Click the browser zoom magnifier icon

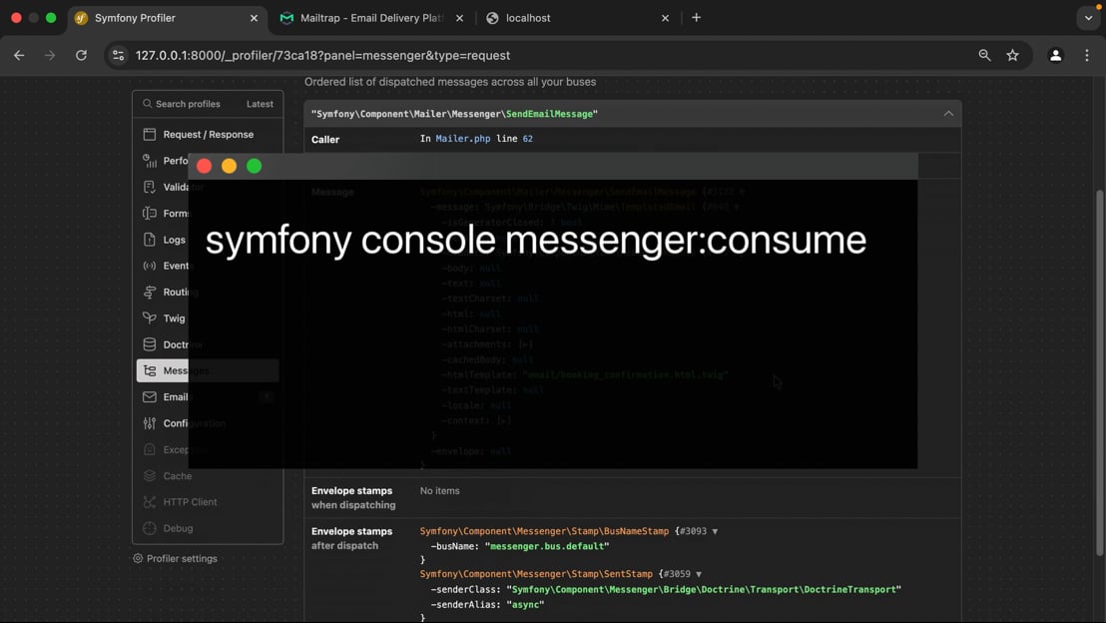coord(984,56)
